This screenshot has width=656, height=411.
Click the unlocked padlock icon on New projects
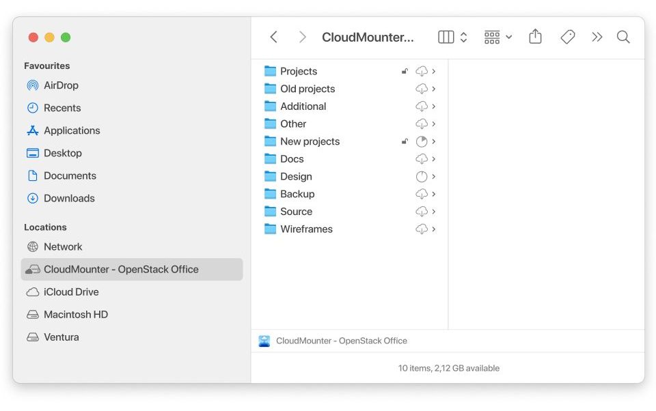pos(405,141)
